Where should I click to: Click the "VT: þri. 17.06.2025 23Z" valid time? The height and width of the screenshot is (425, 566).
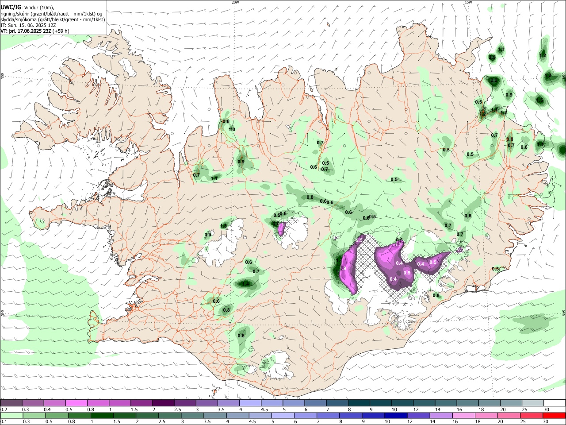pyautogui.click(x=26, y=31)
